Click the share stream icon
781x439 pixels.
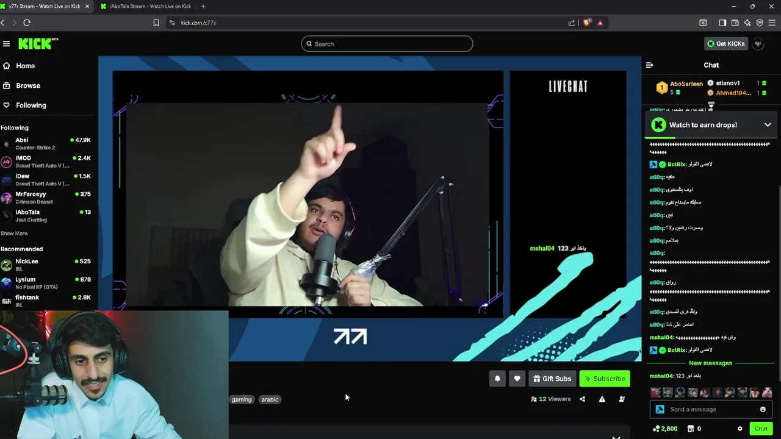coord(582,399)
